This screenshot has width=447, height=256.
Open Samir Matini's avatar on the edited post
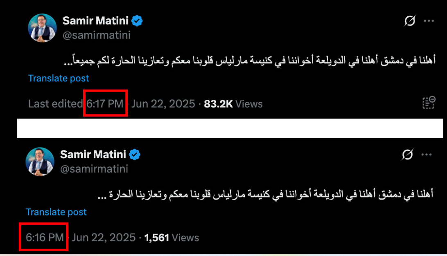click(42, 28)
